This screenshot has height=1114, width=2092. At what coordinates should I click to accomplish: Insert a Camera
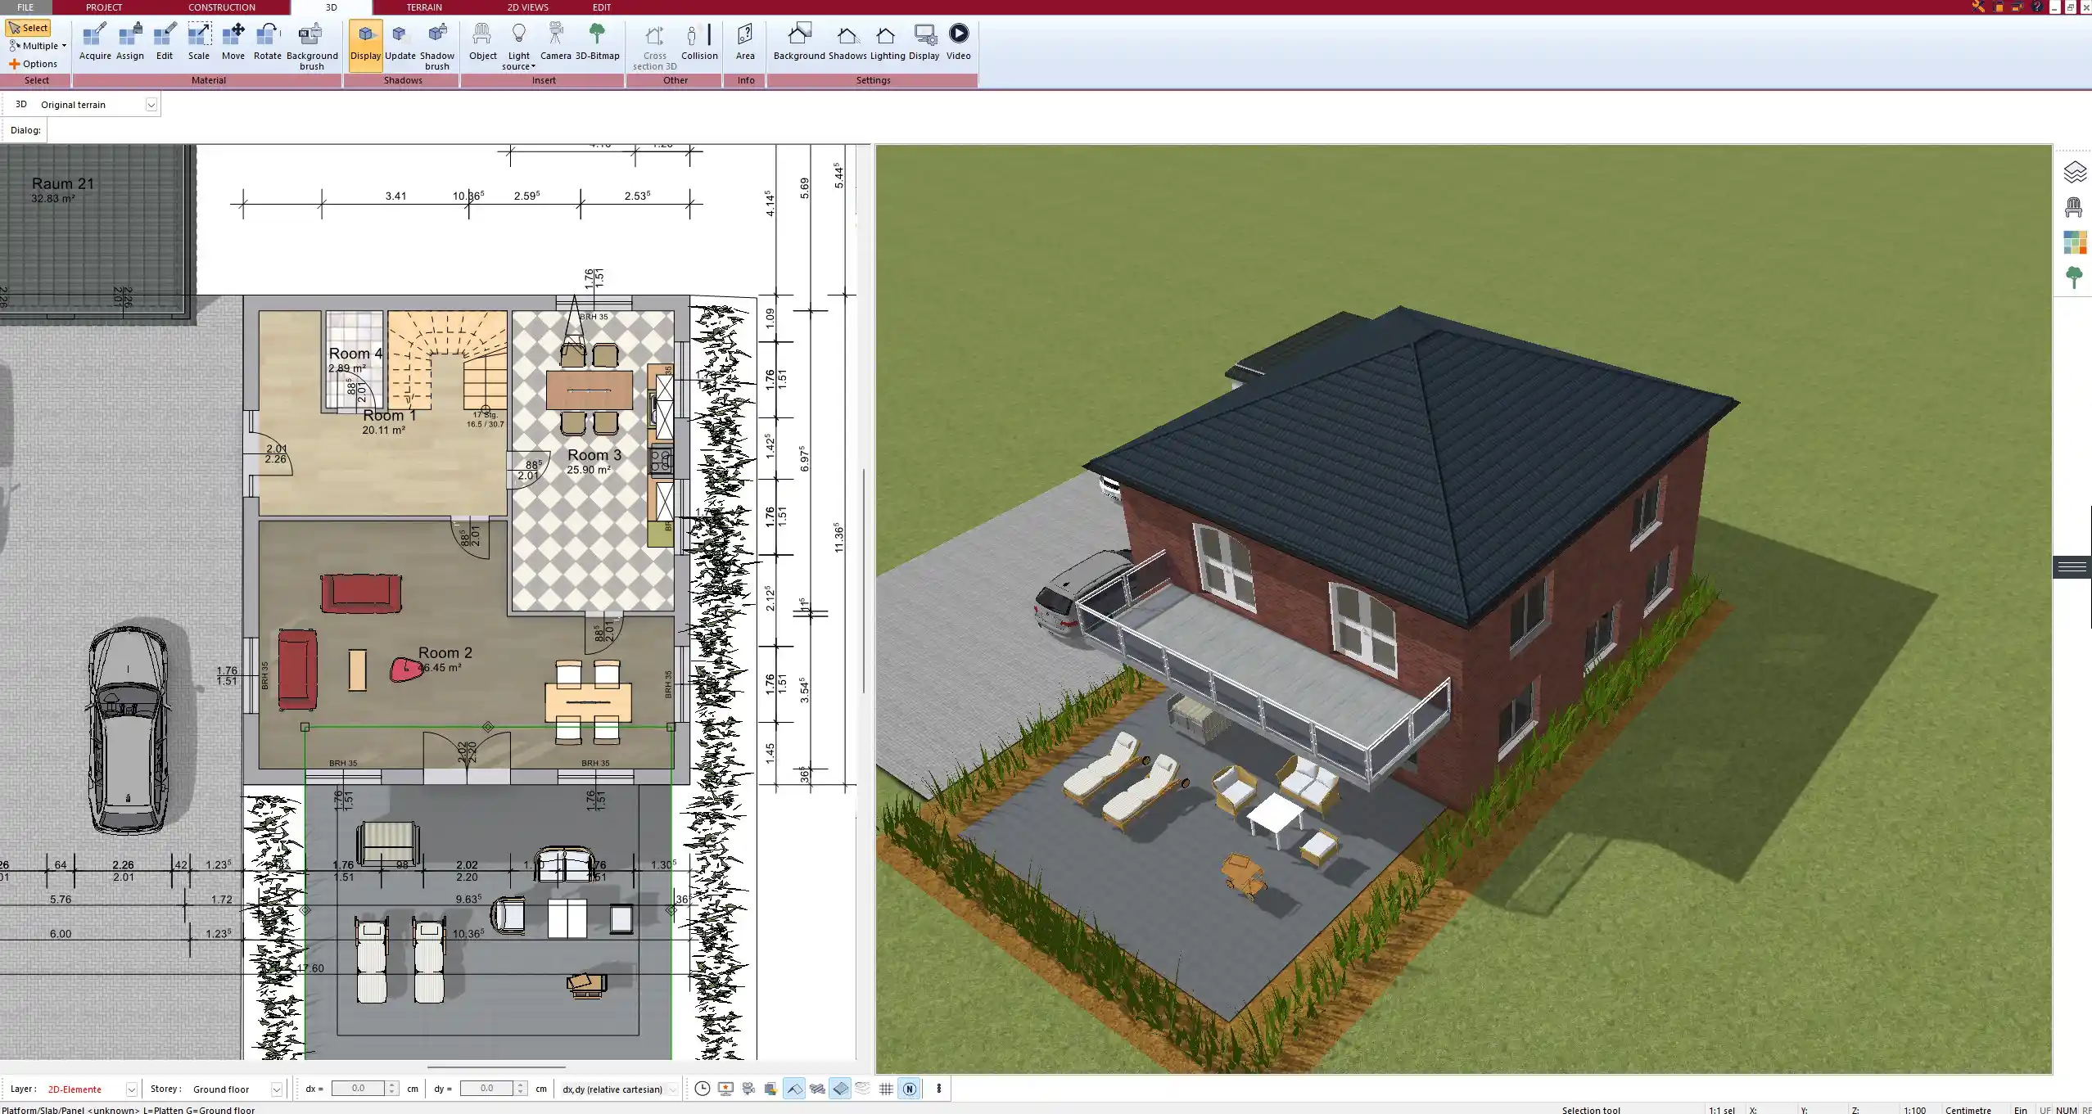point(555,43)
